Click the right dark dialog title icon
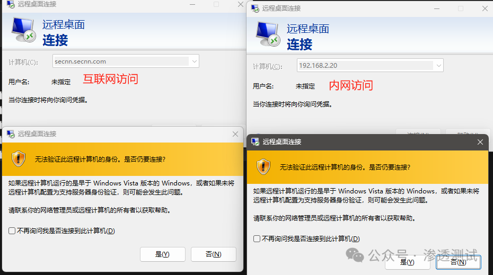The height and width of the screenshot is (275, 493). (x=255, y=142)
